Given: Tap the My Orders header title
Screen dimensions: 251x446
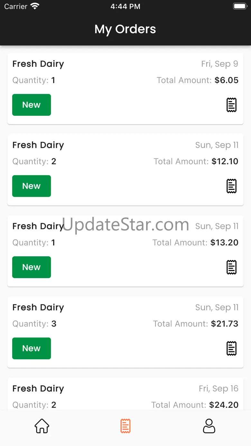Looking at the screenshot, I should (x=125, y=29).
